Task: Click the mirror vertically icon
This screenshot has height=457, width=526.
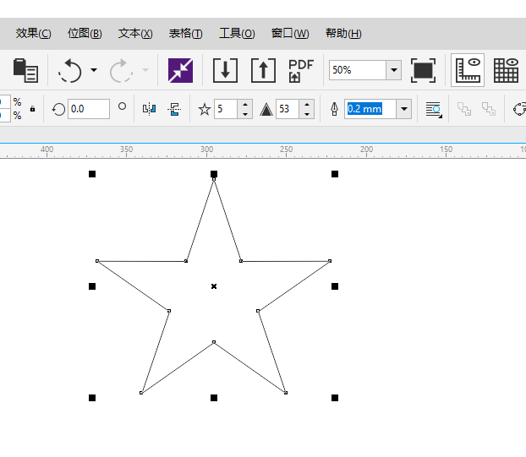Action: click(x=174, y=109)
